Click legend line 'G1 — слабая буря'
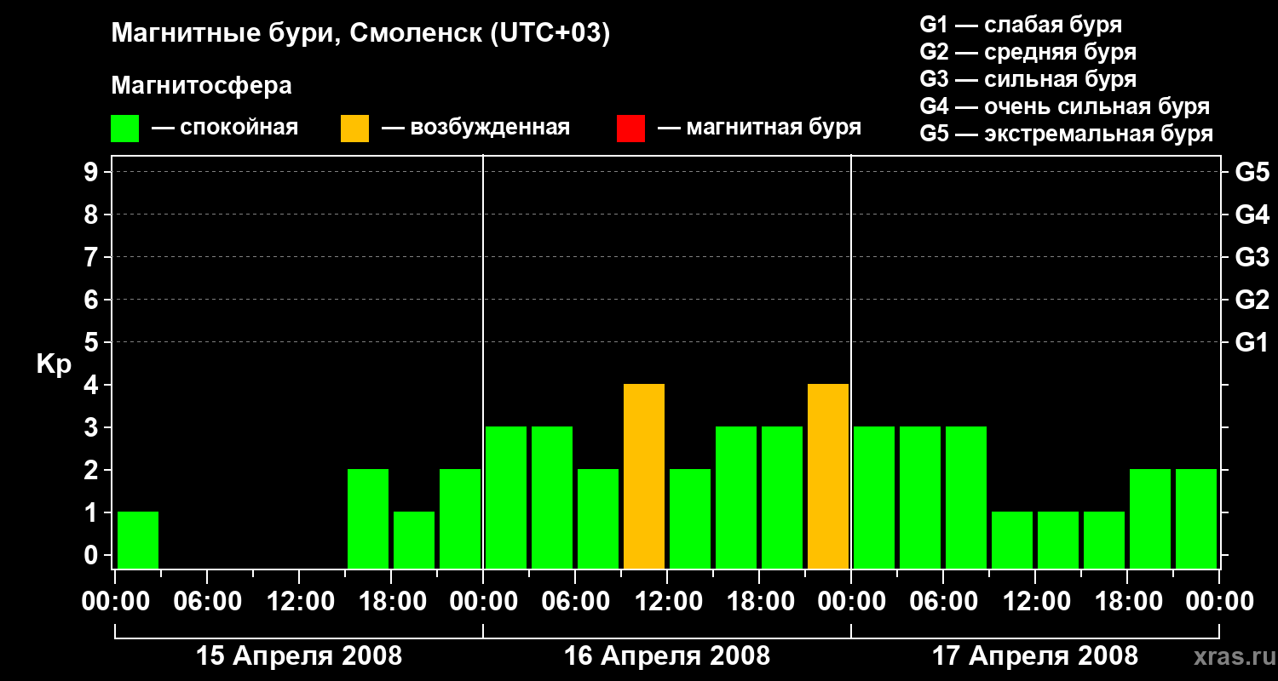The height and width of the screenshot is (681, 1278). click(1021, 24)
